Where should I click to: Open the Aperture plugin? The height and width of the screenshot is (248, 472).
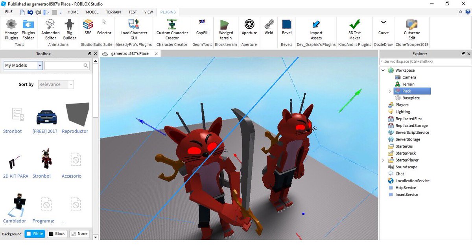pyautogui.click(x=249, y=27)
